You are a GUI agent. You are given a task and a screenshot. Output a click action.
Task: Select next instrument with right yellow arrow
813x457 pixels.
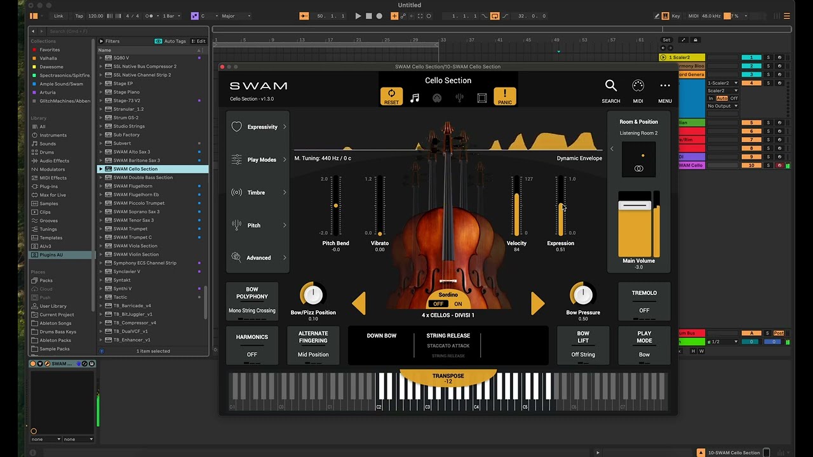[537, 303]
